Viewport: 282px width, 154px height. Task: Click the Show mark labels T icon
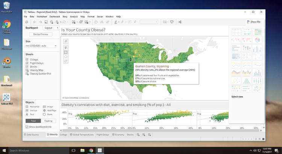pyautogui.click(x=130, y=22)
